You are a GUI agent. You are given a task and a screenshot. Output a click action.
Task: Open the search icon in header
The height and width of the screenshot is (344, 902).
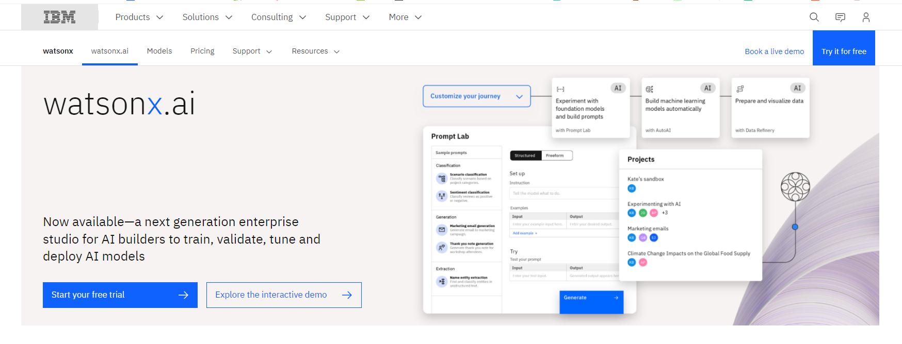[x=814, y=17]
